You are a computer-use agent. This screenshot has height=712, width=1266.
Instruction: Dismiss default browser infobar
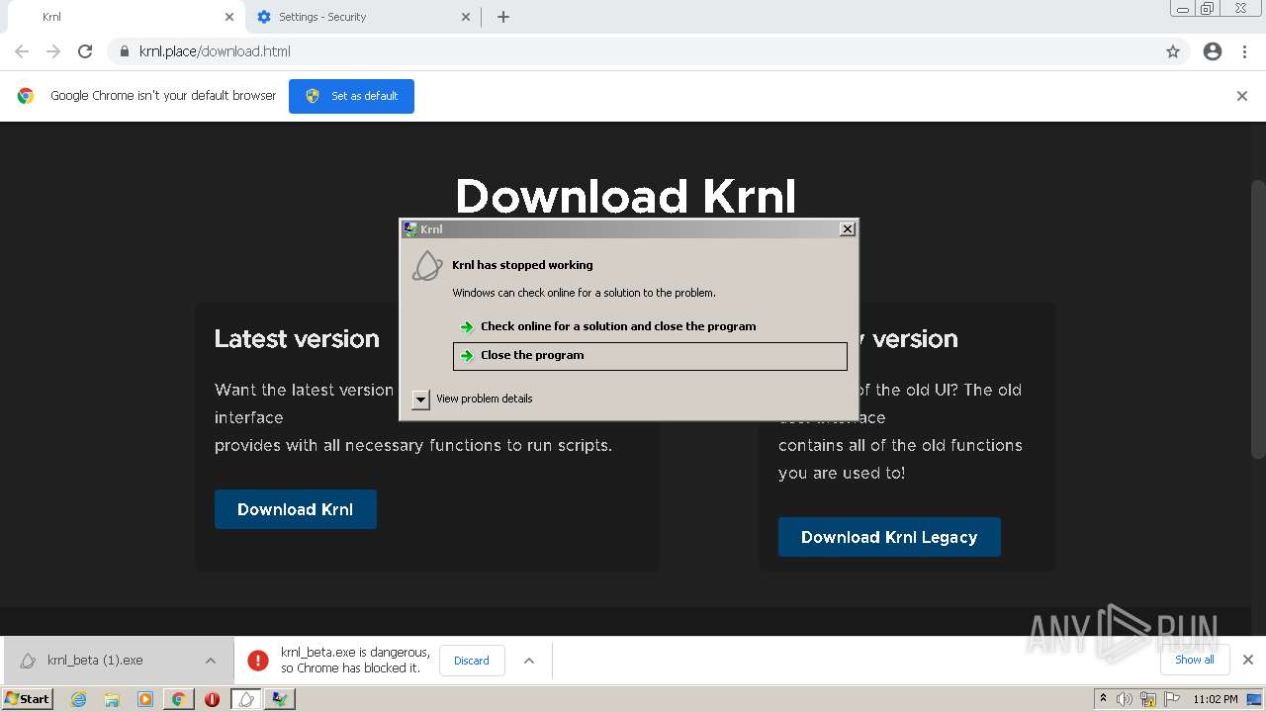pyautogui.click(x=1242, y=96)
